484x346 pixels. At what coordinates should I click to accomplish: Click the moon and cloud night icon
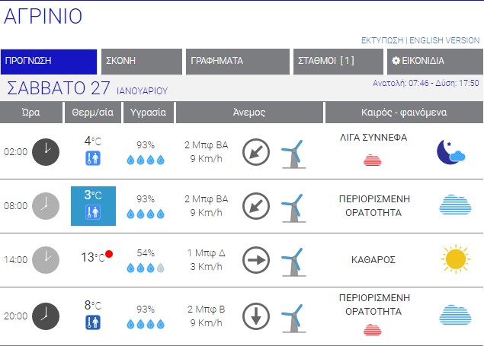[x=451, y=151]
